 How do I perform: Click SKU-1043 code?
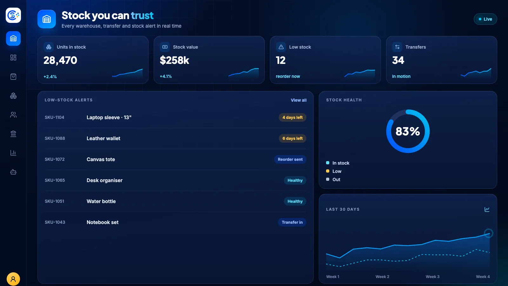[55, 222]
